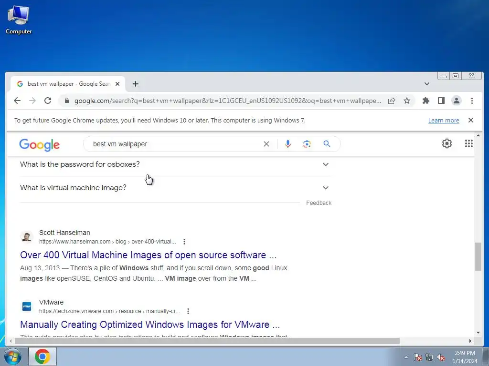This screenshot has width=489, height=366.
Task: View site information via the lock icon
Action: point(66,101)
